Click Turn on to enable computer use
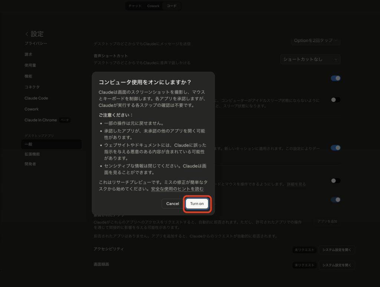Screen dimensions: 380x287 (x=197, y=203)
